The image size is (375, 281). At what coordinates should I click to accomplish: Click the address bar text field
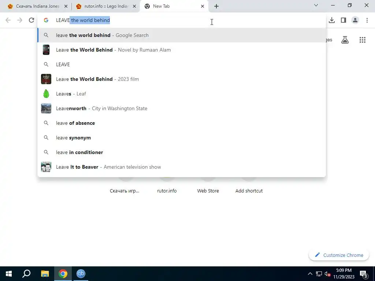[182, 20]
